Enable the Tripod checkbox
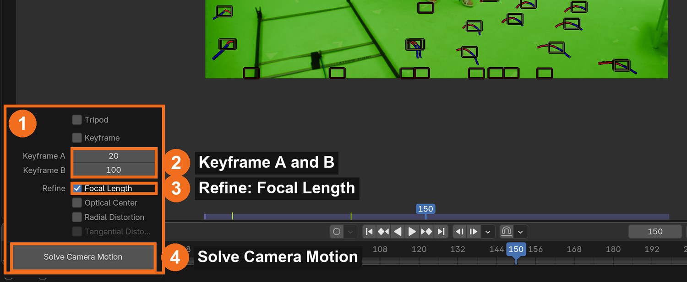Viewport: 687px width, 282px height. point(77,120)
